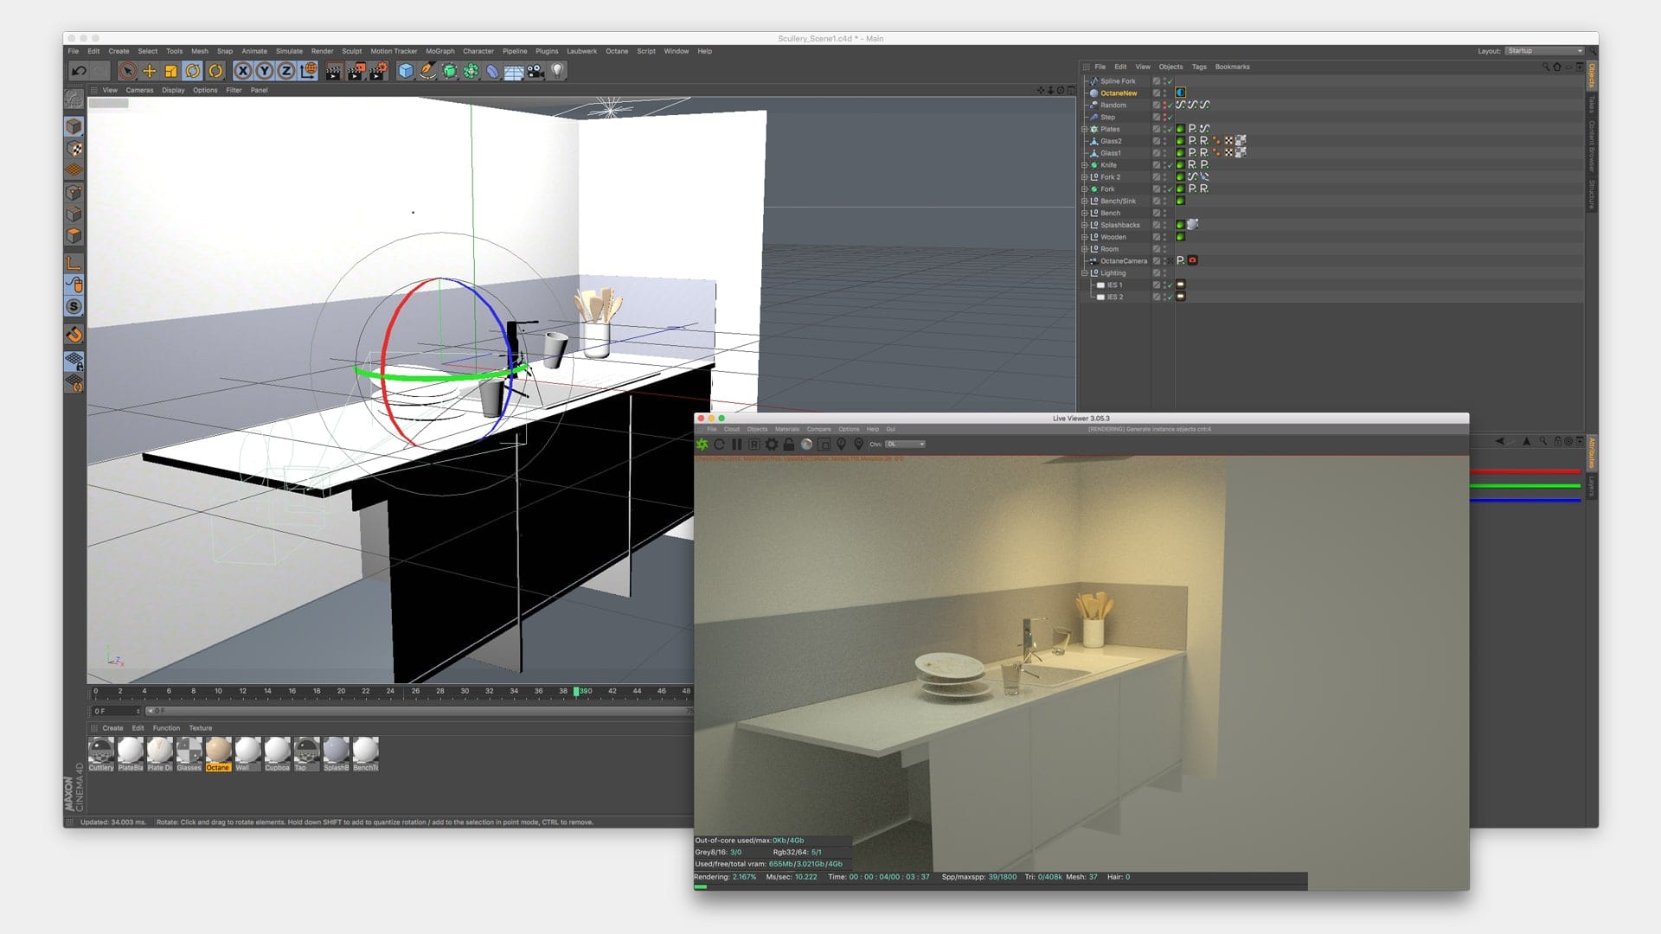Viewport: 1661px width, 934px height.
Task: Open viewport Cameras menu
Action: click(x=139, y=90)
